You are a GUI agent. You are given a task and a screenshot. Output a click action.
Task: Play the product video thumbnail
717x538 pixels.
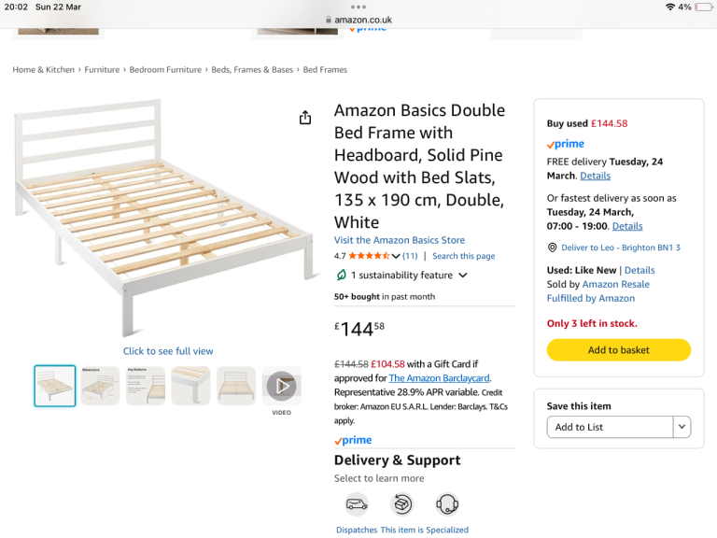[281, 385]
